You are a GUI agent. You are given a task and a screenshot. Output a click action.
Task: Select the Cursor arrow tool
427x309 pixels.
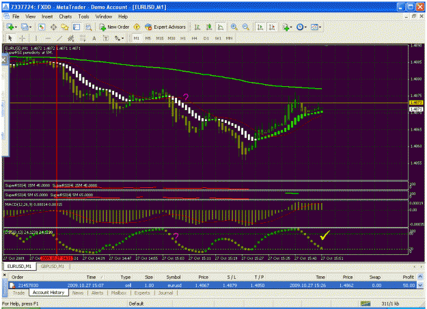coord(10,38)
